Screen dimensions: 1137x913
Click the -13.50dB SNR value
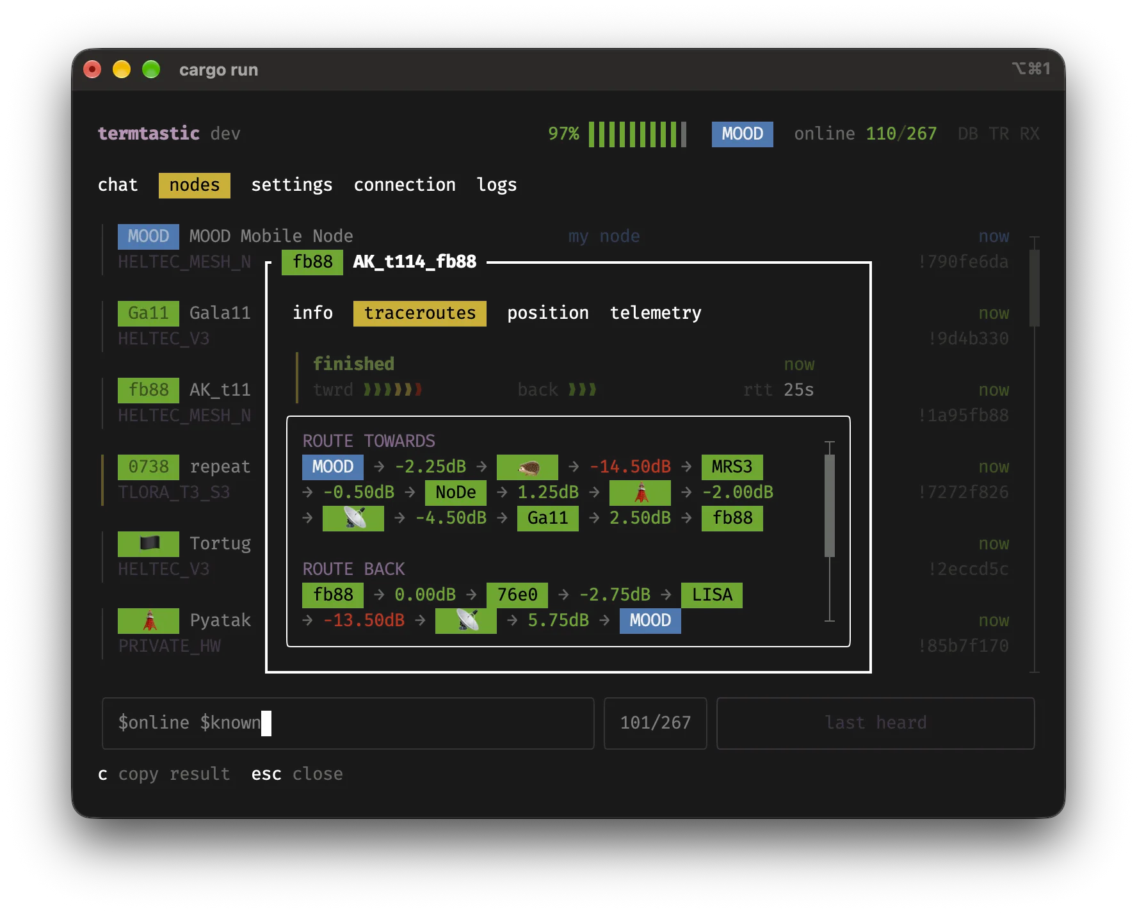tap(364, 620)
